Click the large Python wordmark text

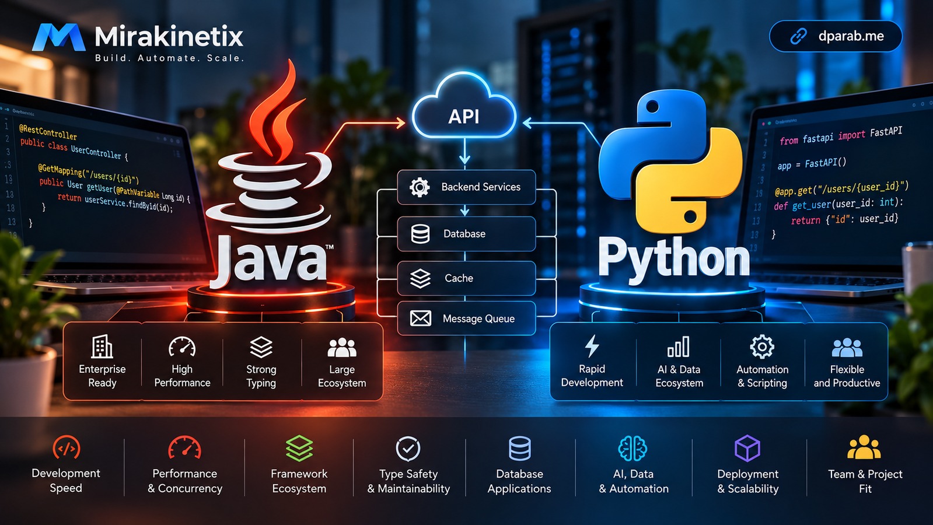674,260
